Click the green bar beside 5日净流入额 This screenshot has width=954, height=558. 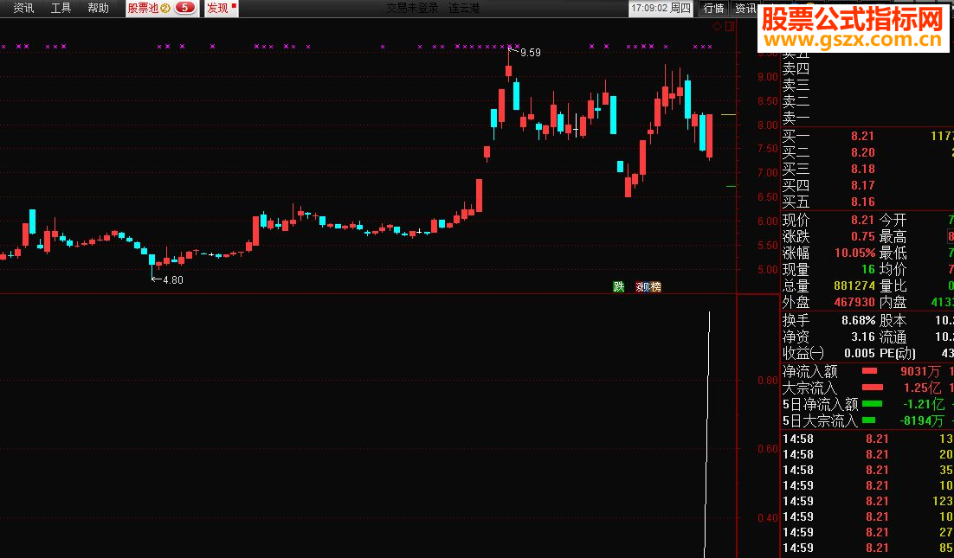pos(872,404)
